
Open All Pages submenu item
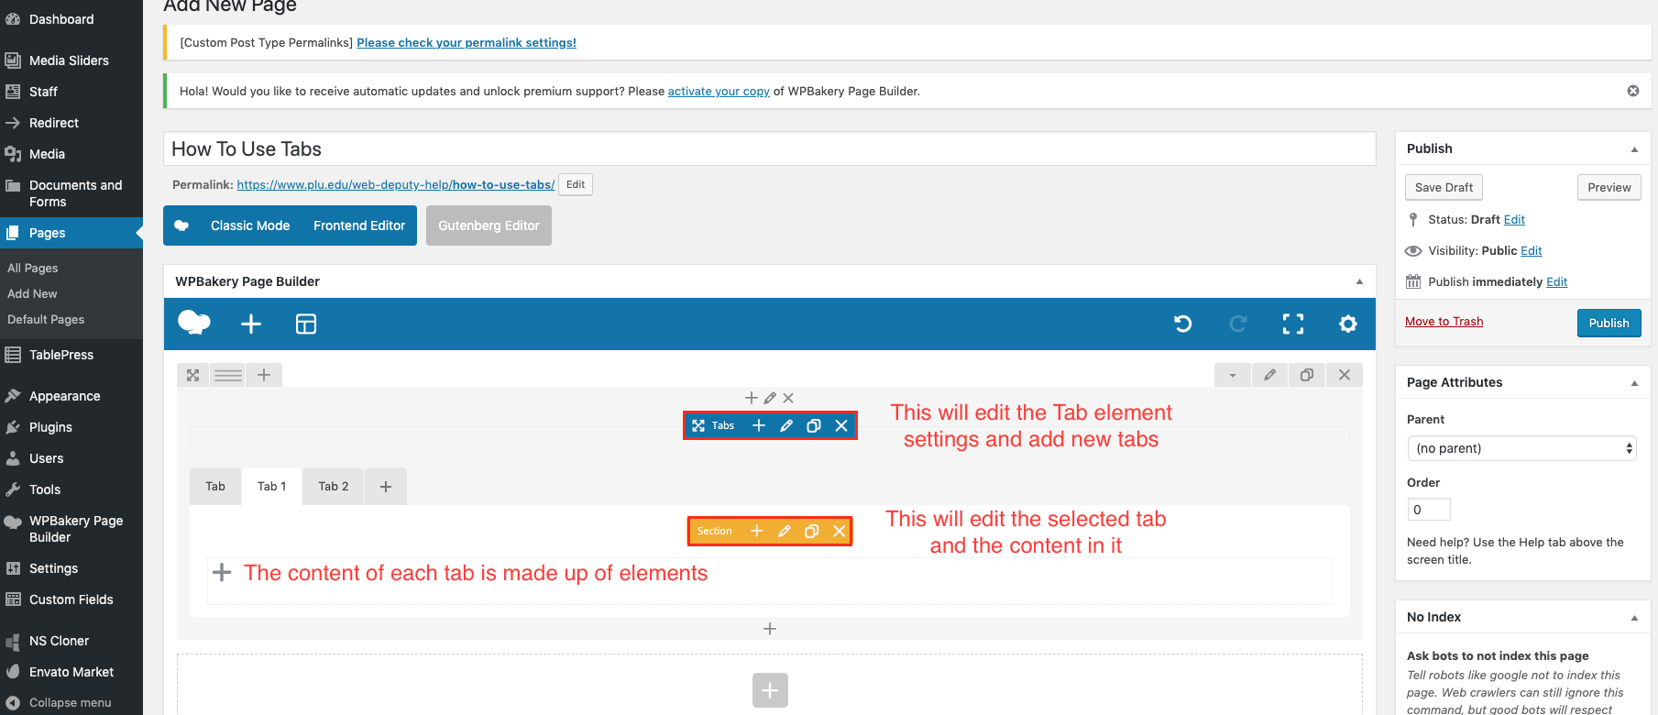(x=33, y=268)
